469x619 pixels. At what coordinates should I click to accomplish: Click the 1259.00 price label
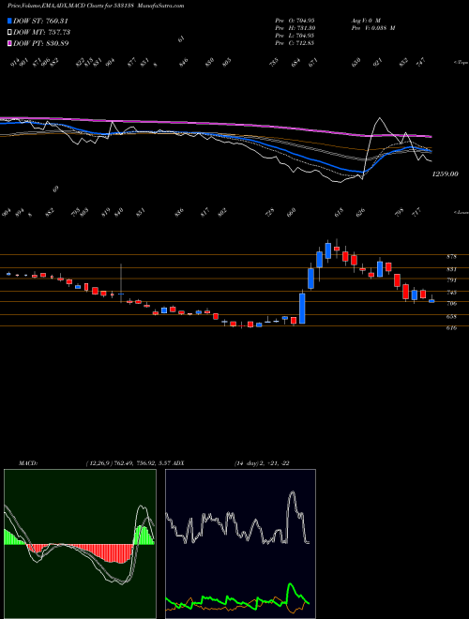[x=446, y=174]
